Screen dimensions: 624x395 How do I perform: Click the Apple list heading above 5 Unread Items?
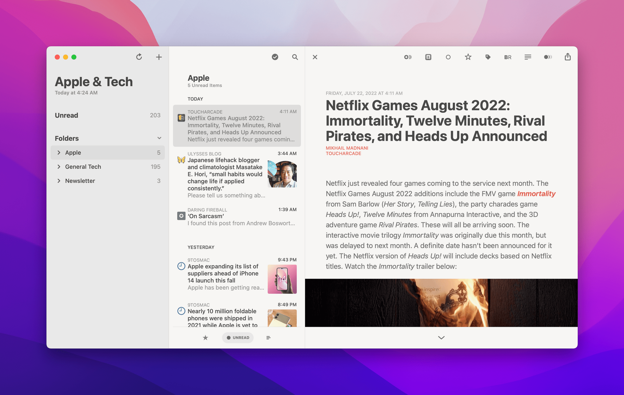(198, 78)
